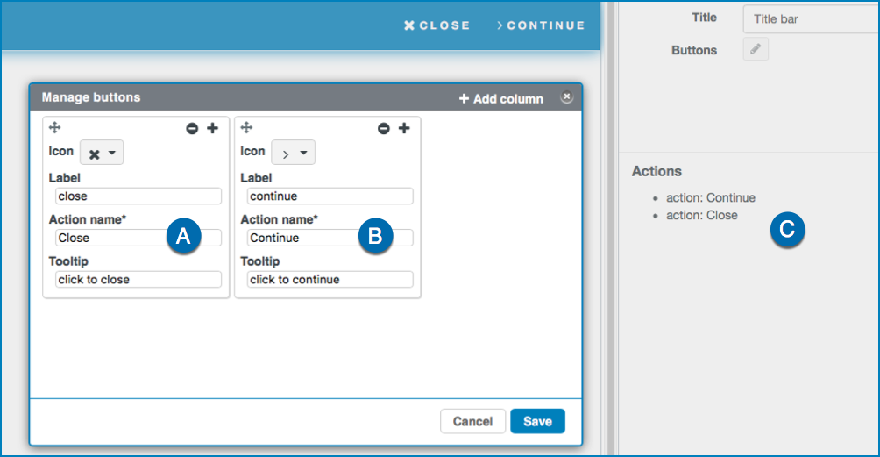Select the 'action: Close' list entry
The image size is (880, 457).
pyautogui.click(x=701, y=215)
